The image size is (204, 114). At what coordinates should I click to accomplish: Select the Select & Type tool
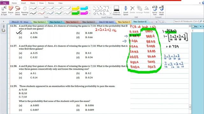[x=4, y=10]
